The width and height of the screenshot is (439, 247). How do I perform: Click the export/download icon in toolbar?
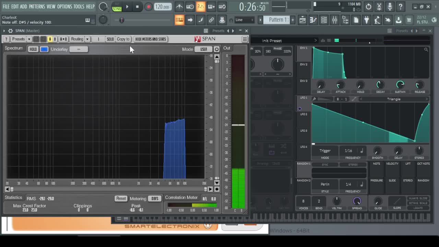(x=399, y=20)
